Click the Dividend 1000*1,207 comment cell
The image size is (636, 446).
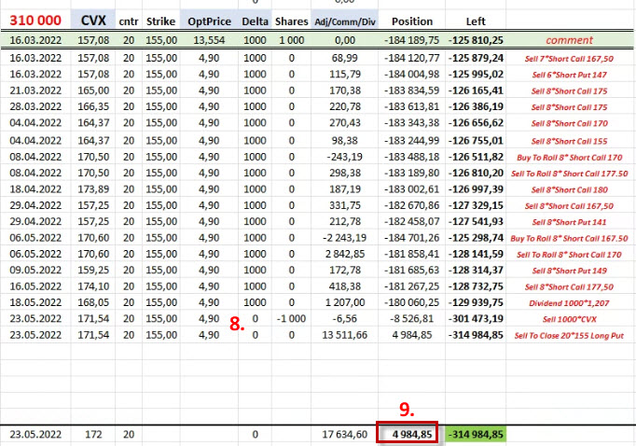pos(569,303)
